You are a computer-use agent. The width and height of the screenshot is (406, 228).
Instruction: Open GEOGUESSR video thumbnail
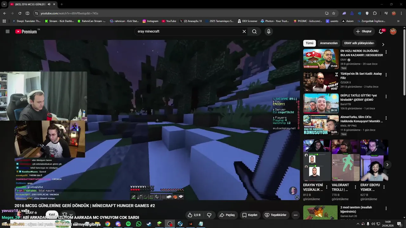point(321,59)
